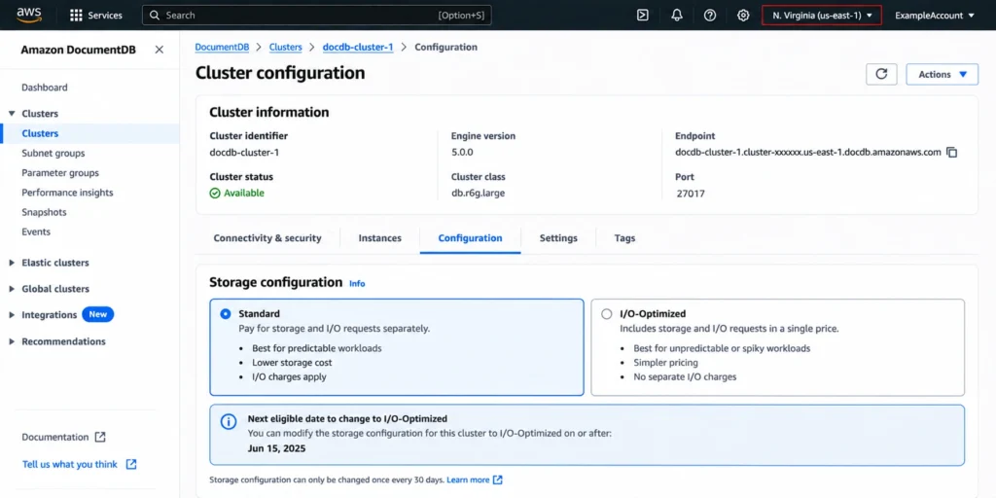Click the info circle icon in eligibility notice
Screen dimensions: 996x498
(228, 422)
